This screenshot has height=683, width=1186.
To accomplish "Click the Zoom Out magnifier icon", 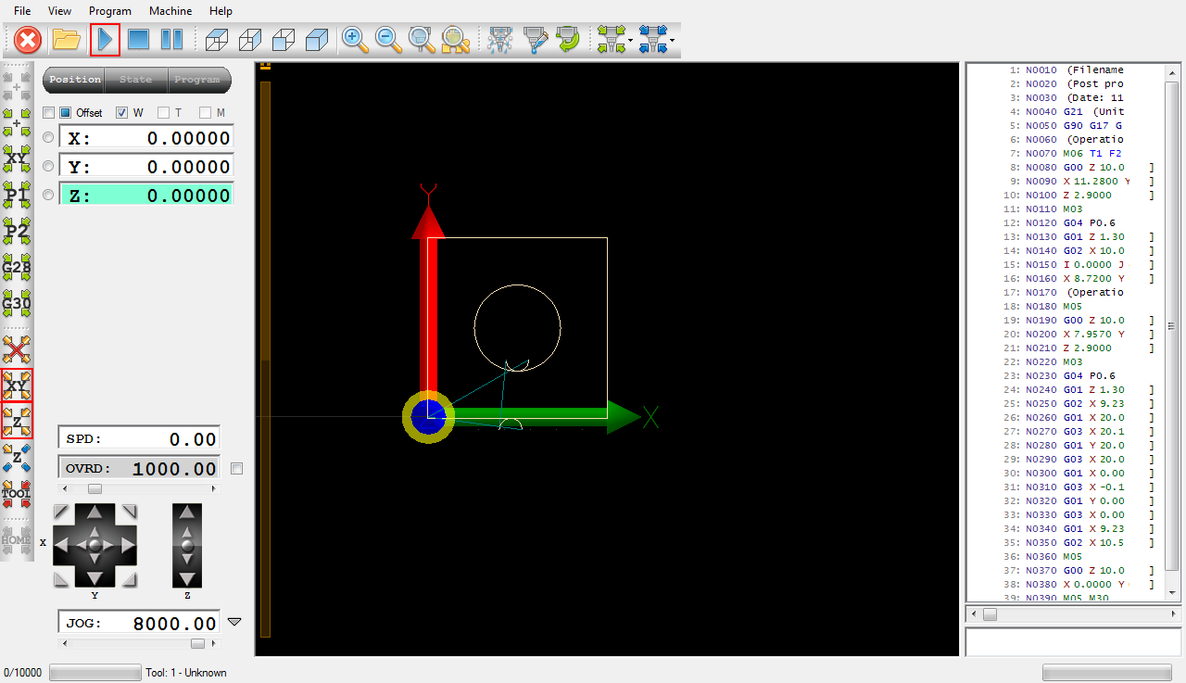I will (387, 39).
